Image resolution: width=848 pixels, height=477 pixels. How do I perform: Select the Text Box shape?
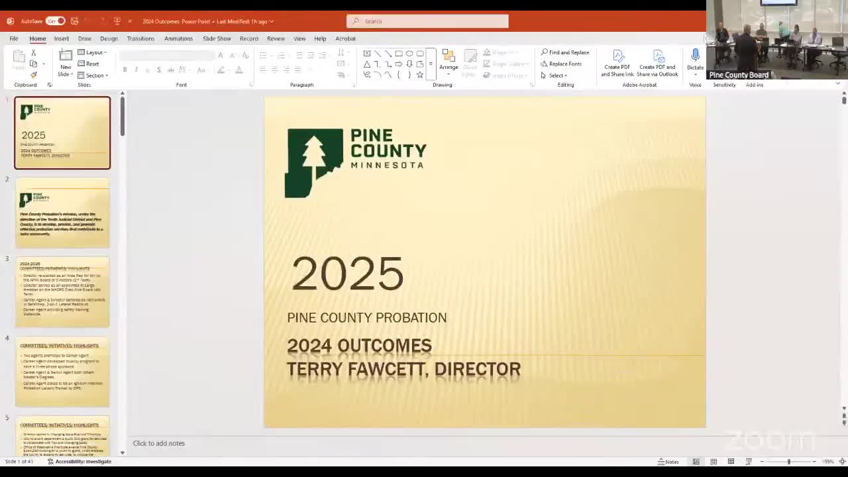pyautogui.click(x=367, y=53)
